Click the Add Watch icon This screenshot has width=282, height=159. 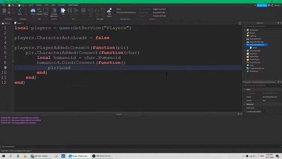[109, 12]
